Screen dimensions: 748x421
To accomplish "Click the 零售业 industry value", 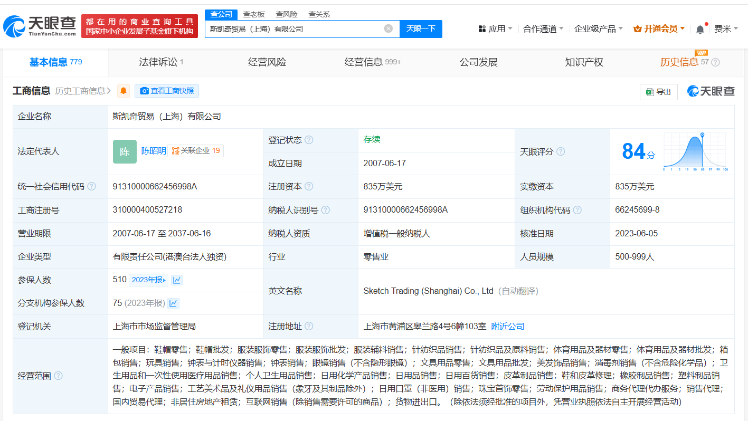I will (x=376, y=257).
